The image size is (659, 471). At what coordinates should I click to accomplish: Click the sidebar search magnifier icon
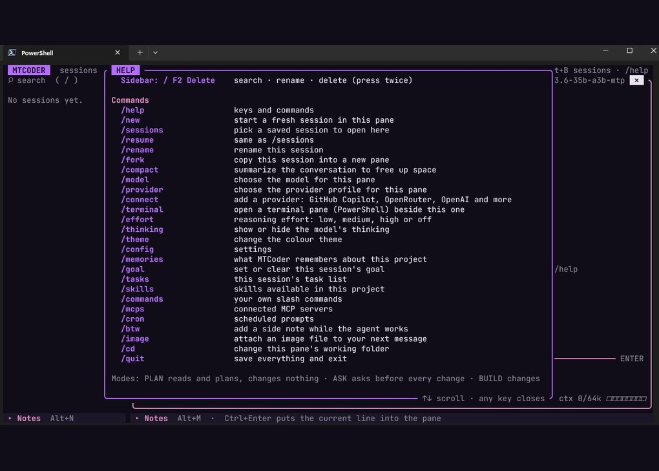click(11, 80)
